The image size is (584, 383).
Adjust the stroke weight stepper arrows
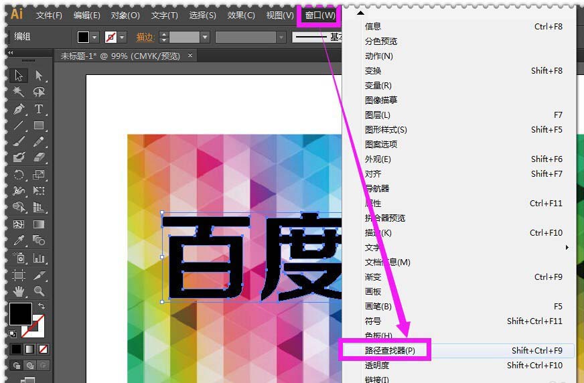(164, 37)
